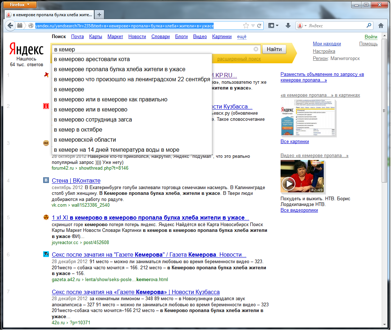
Task: Click the Найти search button
Action: (x=274, y=49)
